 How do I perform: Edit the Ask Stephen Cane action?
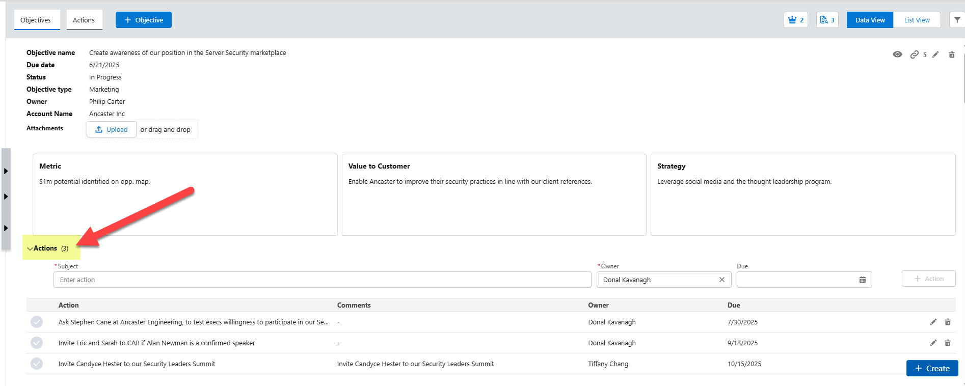tap(933, 322)
